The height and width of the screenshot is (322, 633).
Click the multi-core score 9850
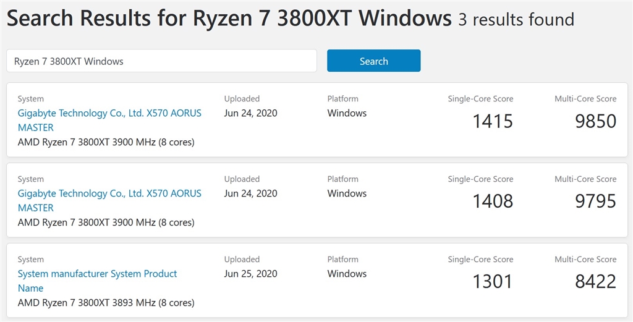click(595, 121)
